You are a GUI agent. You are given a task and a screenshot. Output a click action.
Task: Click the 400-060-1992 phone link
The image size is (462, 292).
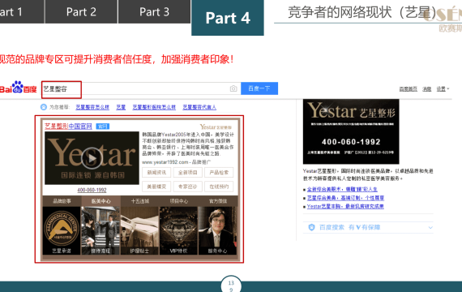92,191
